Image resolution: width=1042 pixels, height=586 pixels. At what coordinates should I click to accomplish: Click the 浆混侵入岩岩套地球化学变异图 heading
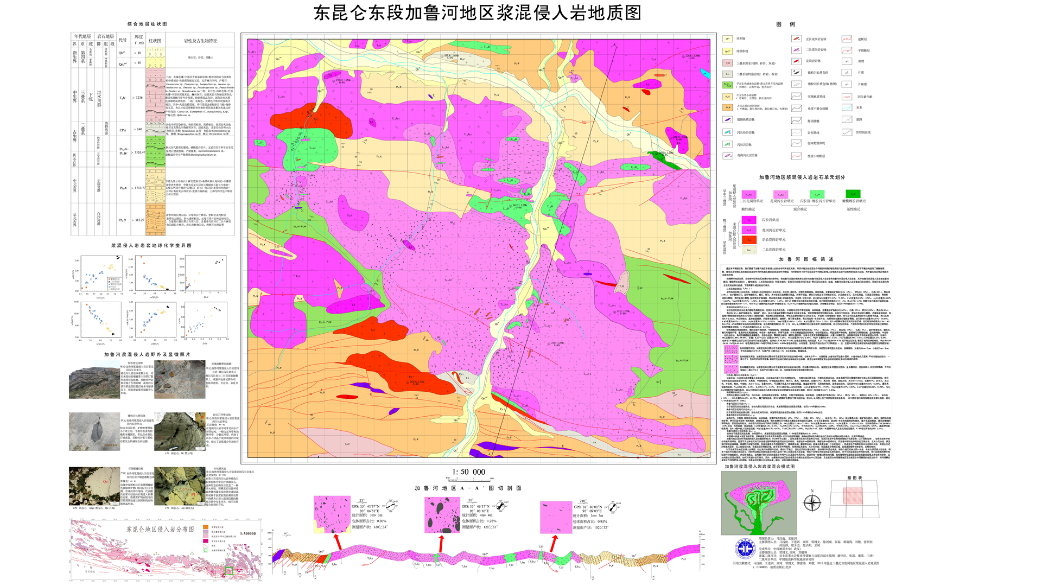(x=151, y=245)
